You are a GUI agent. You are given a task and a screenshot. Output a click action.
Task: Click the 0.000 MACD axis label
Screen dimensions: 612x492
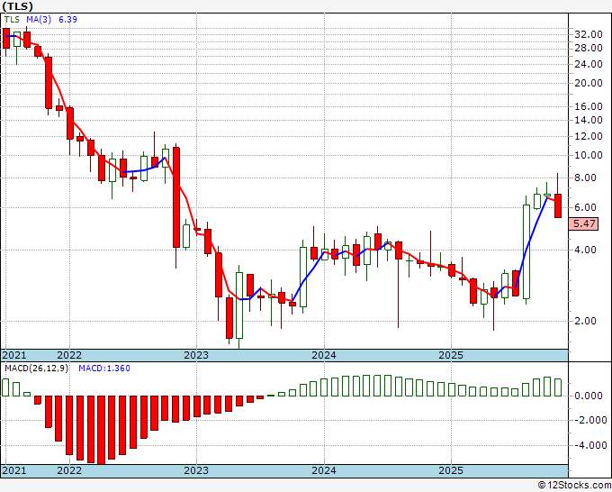(589, 396)
